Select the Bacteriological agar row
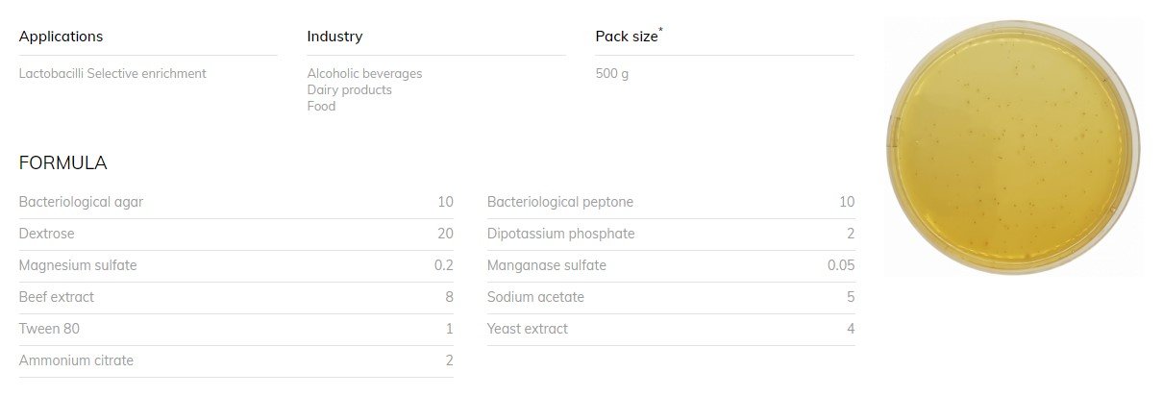This screenshot has height=397, width=1163. click(x=236, y=202)
